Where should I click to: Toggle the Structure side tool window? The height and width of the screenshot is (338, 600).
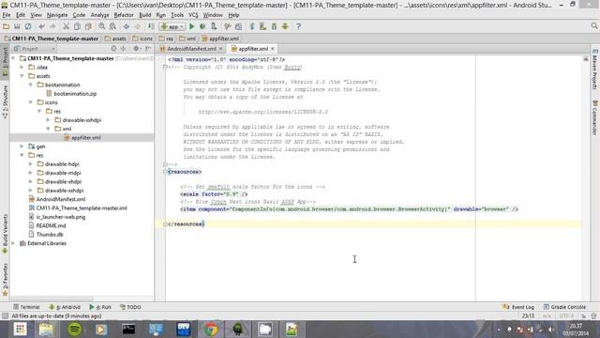5,101
